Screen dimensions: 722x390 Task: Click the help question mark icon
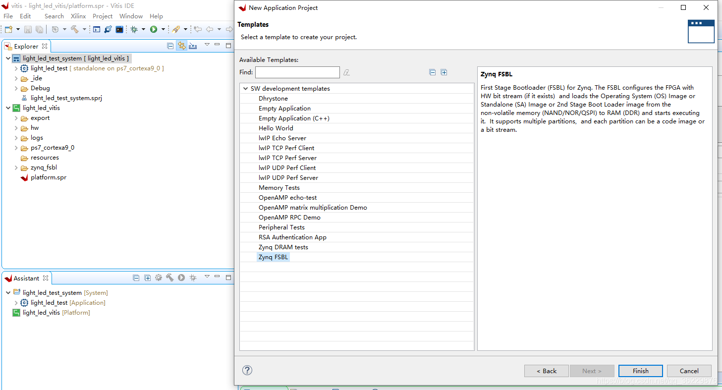tap(247, 370)
